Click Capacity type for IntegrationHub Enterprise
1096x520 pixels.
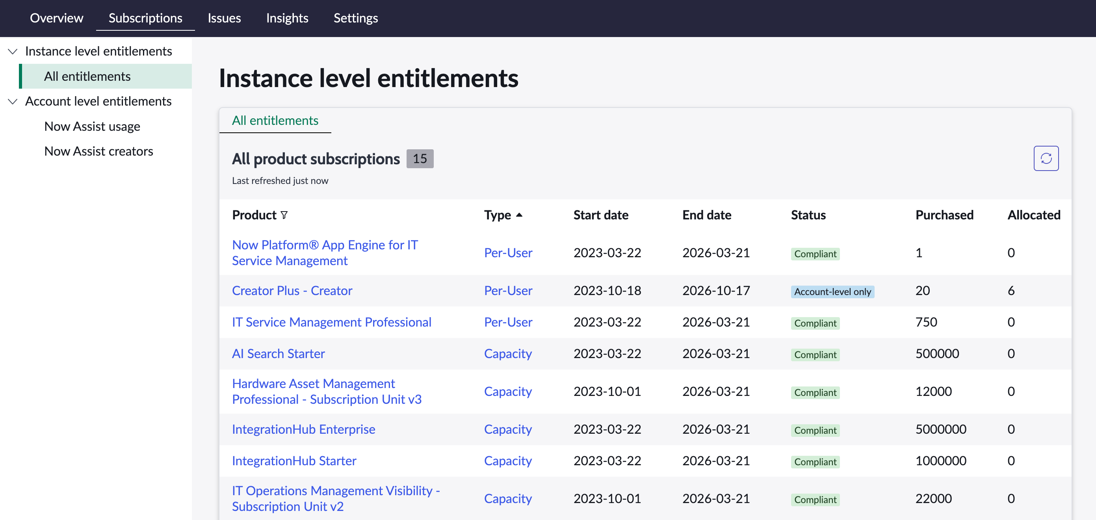(x=508, y=429)
